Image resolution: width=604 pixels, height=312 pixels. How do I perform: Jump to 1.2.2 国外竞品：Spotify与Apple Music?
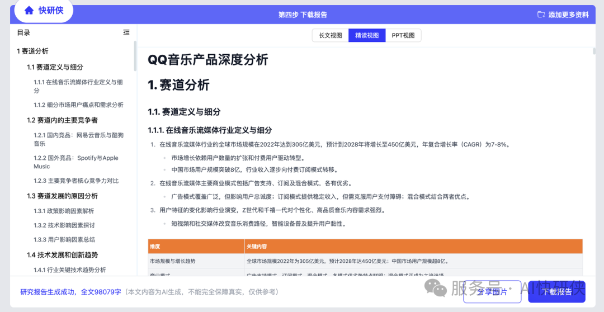tap(76, 162)
